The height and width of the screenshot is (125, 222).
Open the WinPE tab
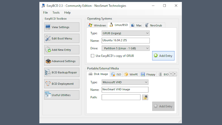[x=131, y=74]
